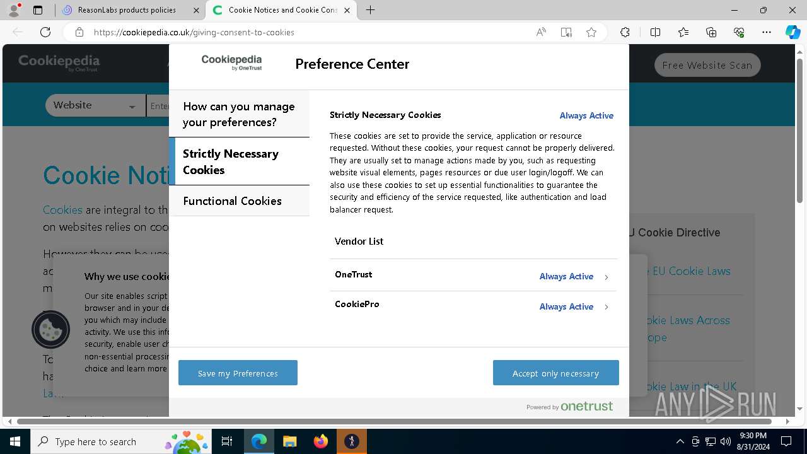Click the Cookiepedia site logo in header
807x454 pixels.
pos(59,62)
